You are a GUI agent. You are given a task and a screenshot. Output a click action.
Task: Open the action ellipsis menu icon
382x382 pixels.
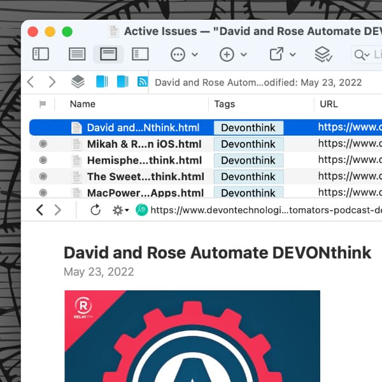tap(178, 54)
